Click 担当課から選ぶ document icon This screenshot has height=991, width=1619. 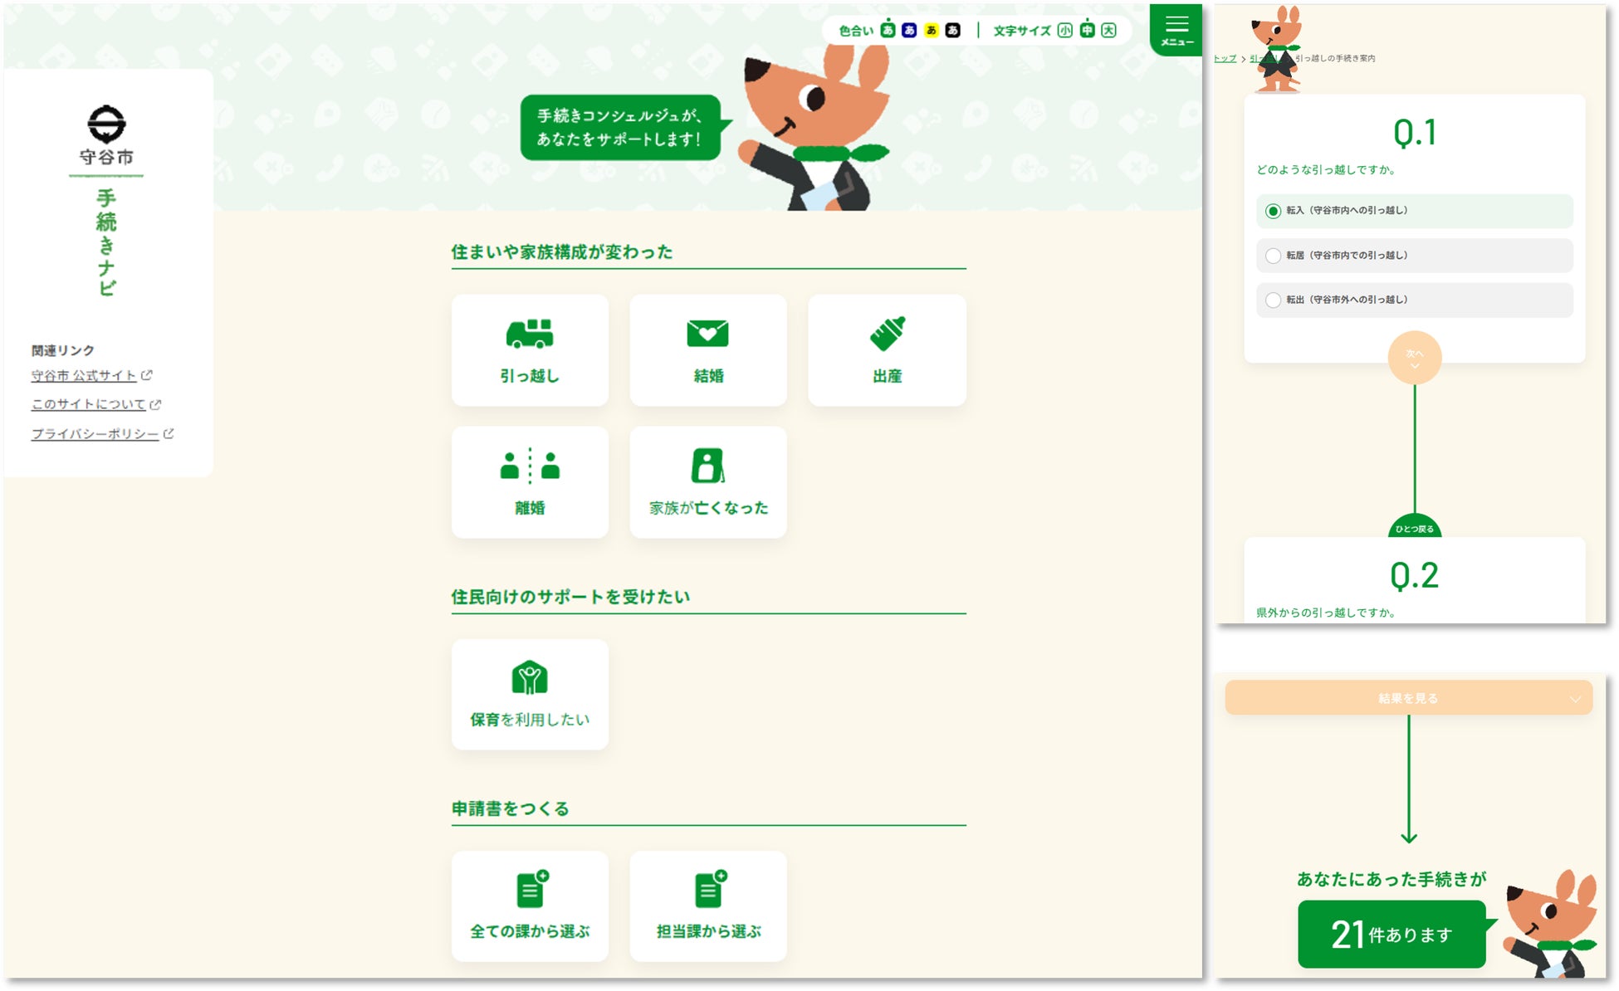click(708, 890)
